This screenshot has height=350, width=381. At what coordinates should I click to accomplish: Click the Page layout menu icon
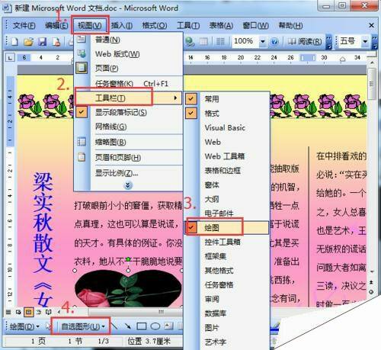click(82, 68)
